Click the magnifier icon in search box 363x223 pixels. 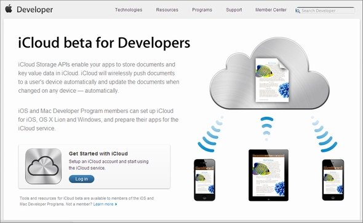pyautogui.click(x=298, y=10)
